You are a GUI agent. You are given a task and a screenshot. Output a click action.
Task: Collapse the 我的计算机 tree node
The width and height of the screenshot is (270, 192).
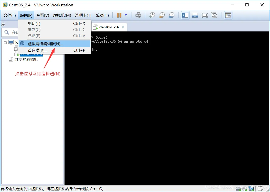click(5, 43)
